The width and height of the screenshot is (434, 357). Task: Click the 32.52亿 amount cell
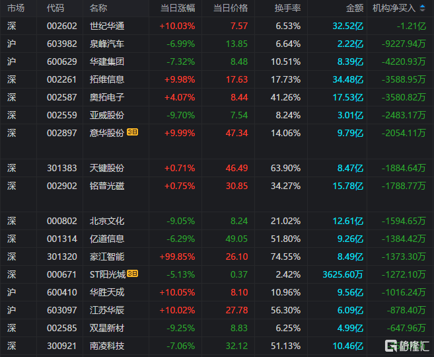347,26
